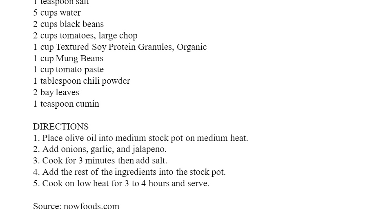Click '1 tablespoon chili powder' line
This screenshot has width=392, height=219.
pyautogui.click(x=82, y=81)
